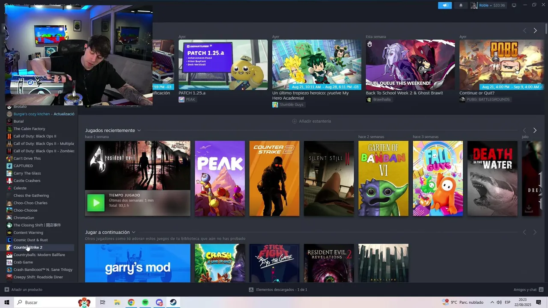Click the right arrow of Jugar a continuación shelf
Viewport: 548px width, 308px height.
(535, 232)
